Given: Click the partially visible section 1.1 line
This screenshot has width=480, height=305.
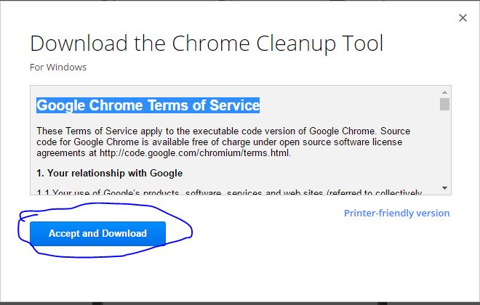Looking at the screenshot, I should 229,192.
